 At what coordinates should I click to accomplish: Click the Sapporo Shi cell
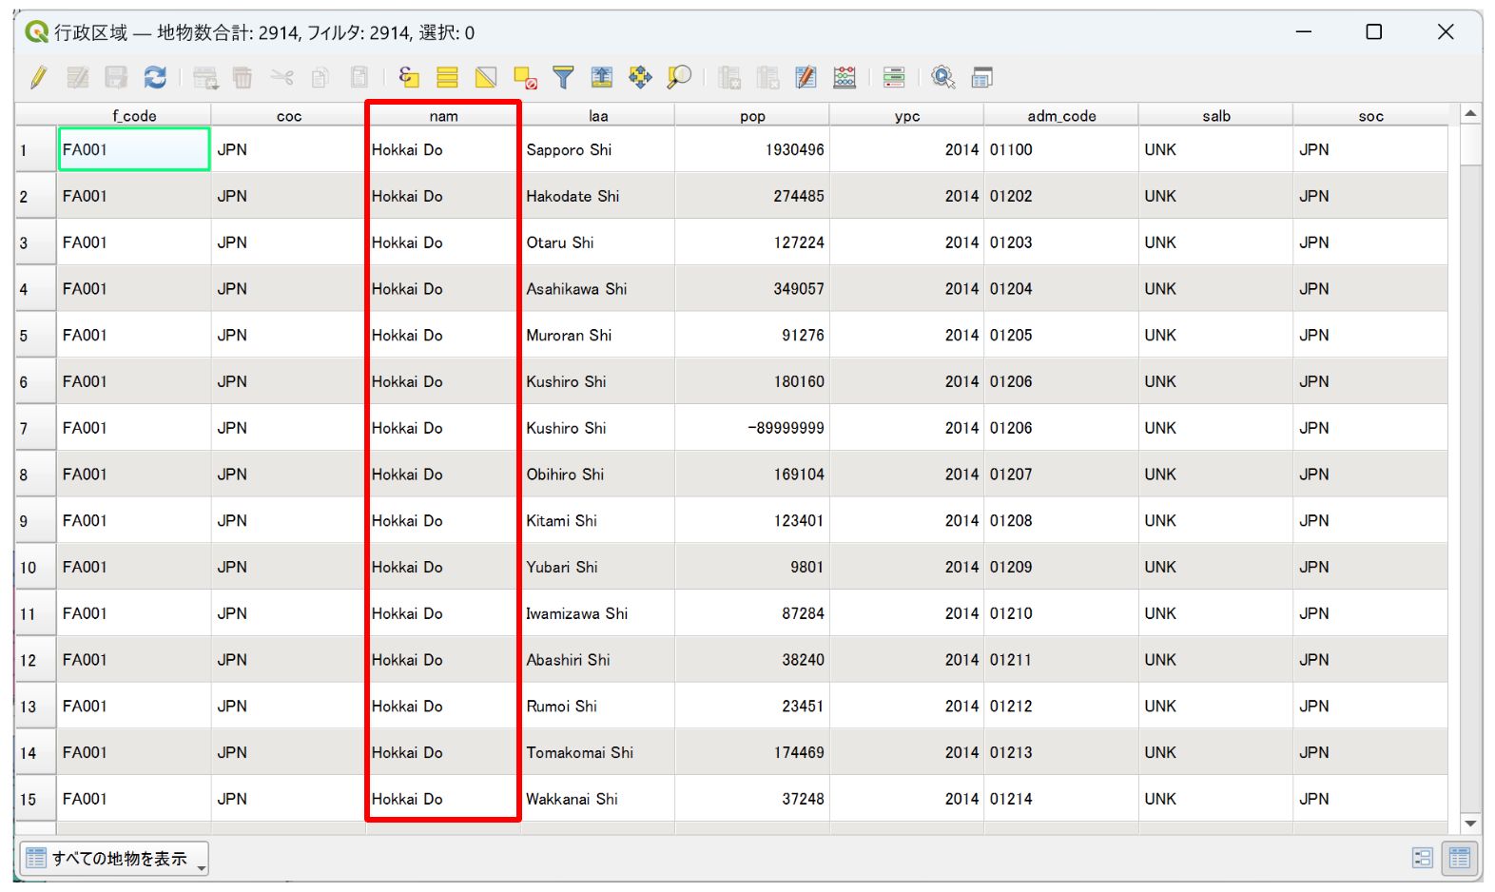coord(598,150)
